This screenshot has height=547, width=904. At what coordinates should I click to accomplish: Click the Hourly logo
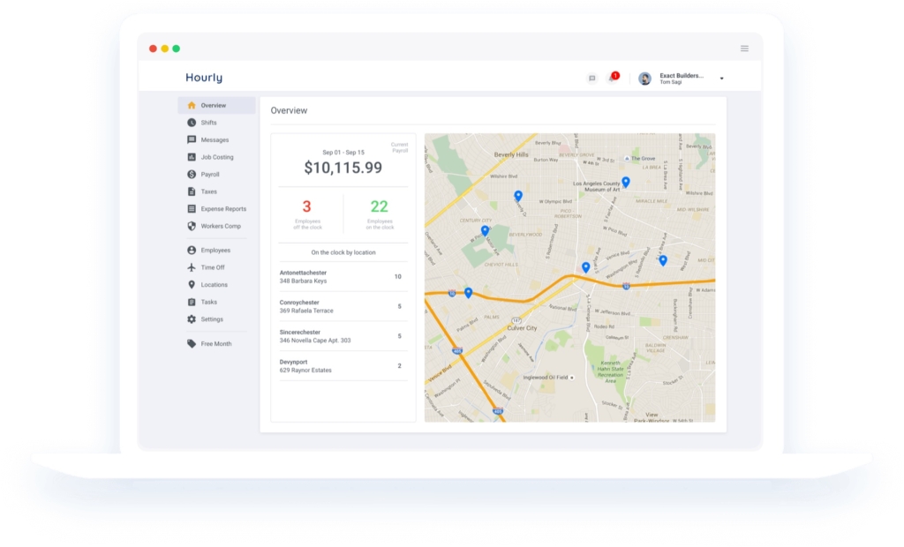(204, 78)
